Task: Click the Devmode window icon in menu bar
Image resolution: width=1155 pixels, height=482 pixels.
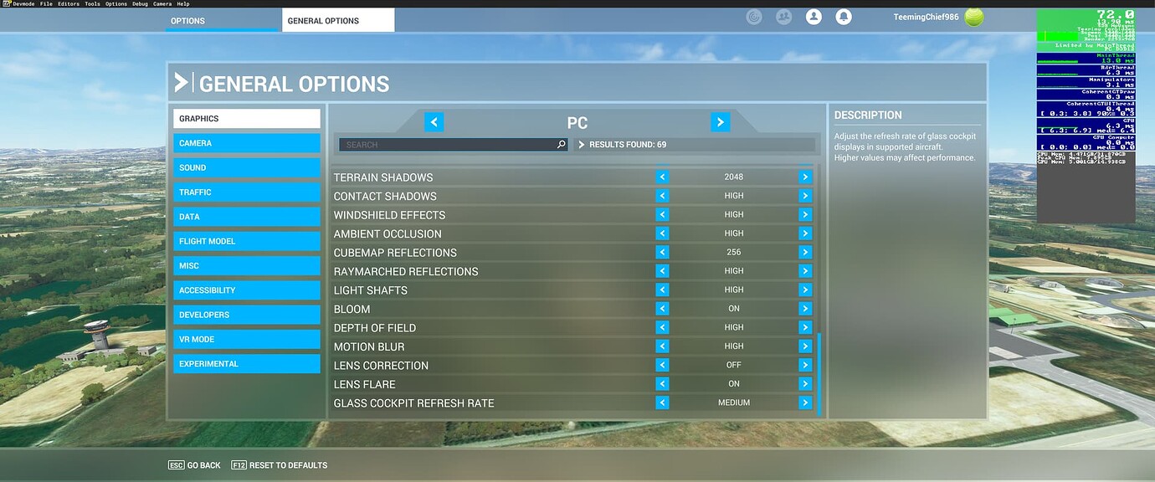Action: tap(7, 3)
